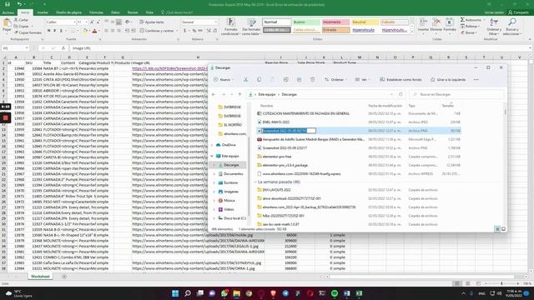
Task: Click the cut scissors icon in Explorer
Action: 245,80
